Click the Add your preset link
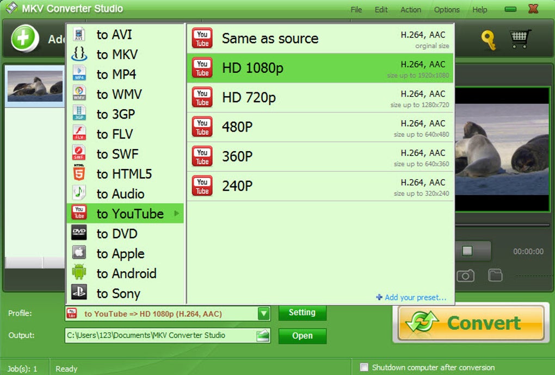 (411, 297)
